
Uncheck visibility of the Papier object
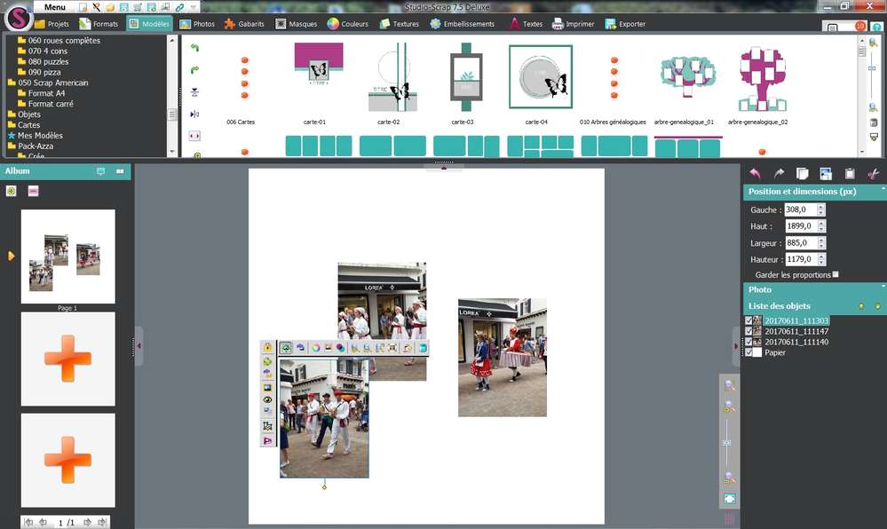(x=749, y=352)
